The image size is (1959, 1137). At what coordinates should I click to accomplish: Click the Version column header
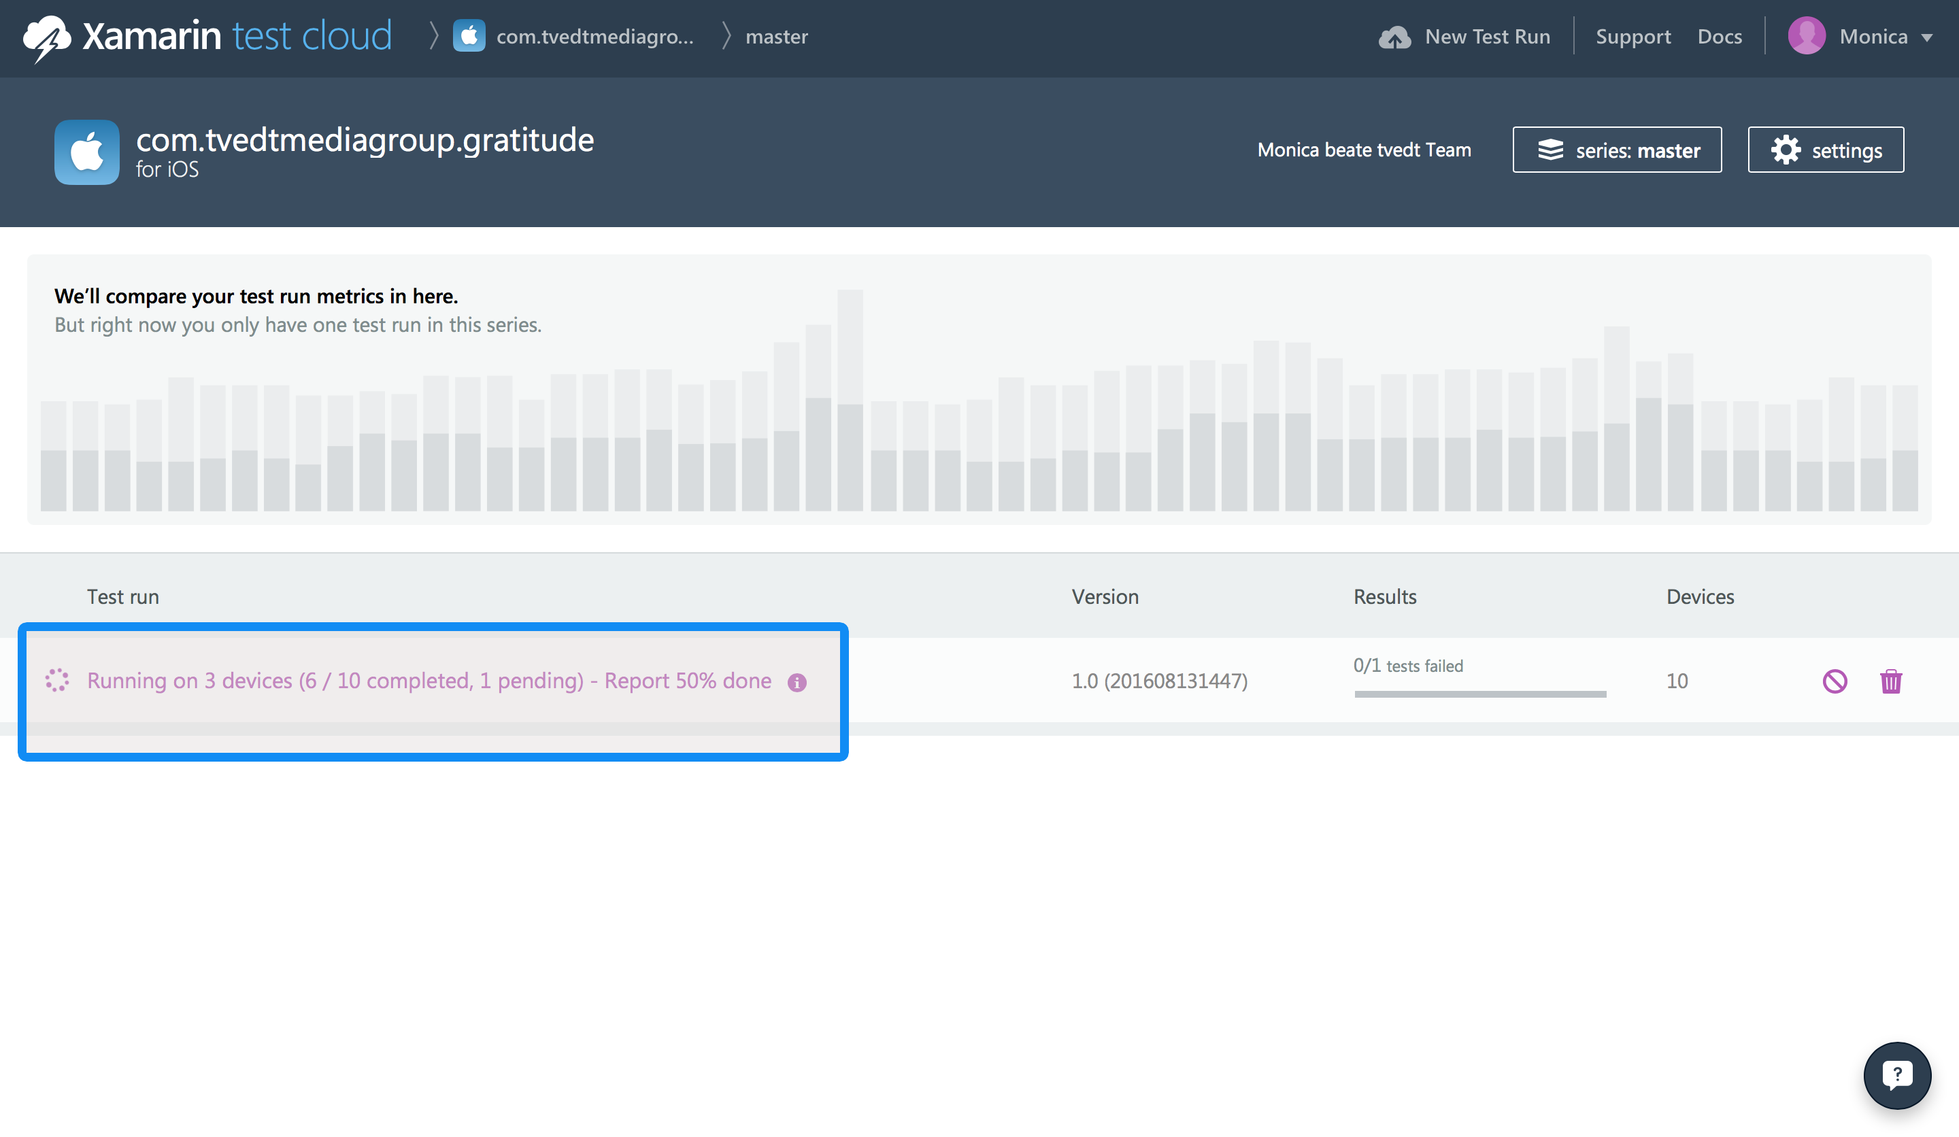(x=1105, y=597)
